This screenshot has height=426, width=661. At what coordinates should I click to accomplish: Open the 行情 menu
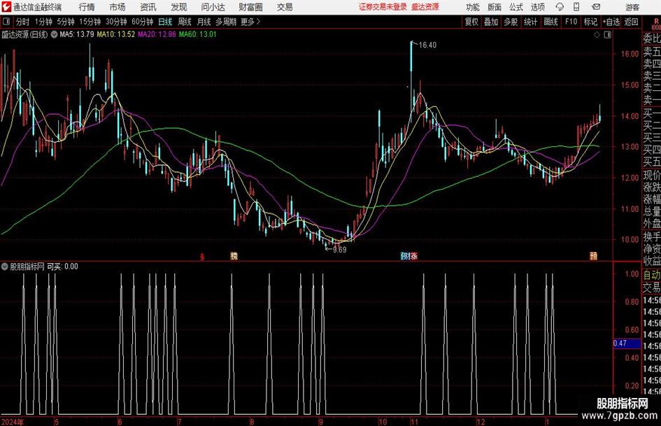coord(87,7)
